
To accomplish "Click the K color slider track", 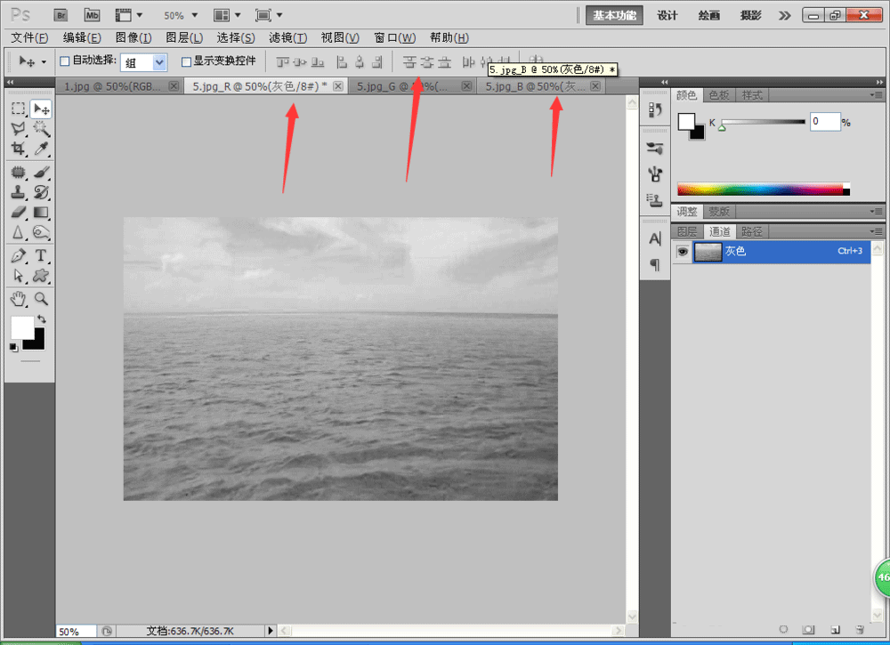I will point(762,121).
